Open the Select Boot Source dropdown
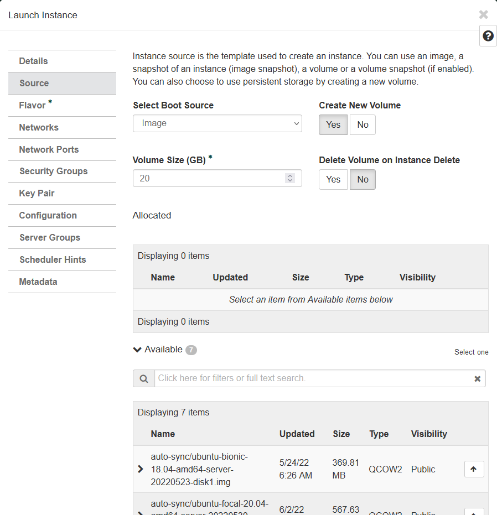Viewport: 497px width, 515px height. point(217,123)
